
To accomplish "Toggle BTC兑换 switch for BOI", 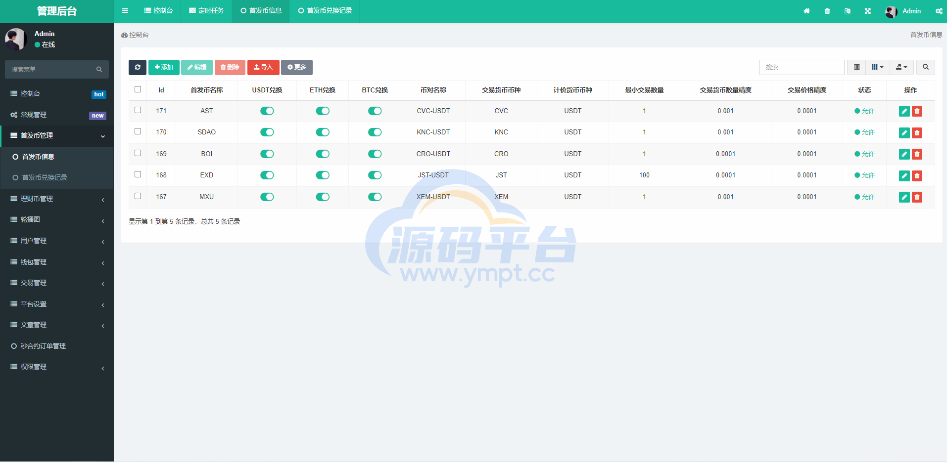I will coord(375,154).
